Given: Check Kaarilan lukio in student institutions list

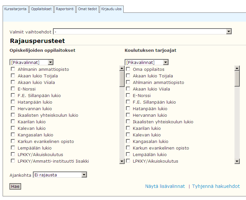Looking at the screenshot, I should tap(13, 122).
